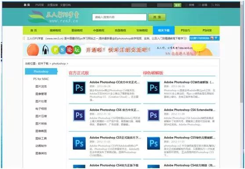Click the Ps icon for Photoshop CS5 official version

[79, 143]
